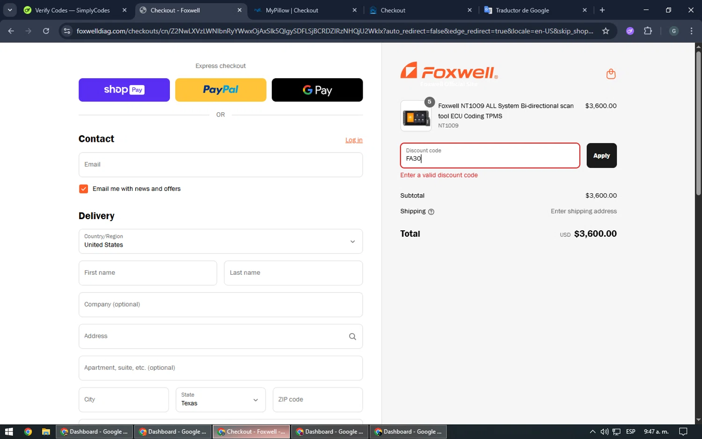This screenshot has width=702, height=439.
Task: Apply the discount code
Action: click(601, 155)
